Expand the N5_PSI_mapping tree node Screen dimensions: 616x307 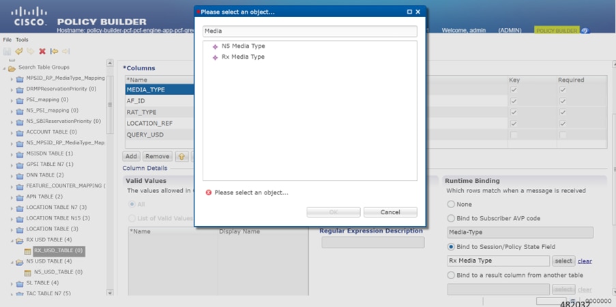tap(12, 111)
